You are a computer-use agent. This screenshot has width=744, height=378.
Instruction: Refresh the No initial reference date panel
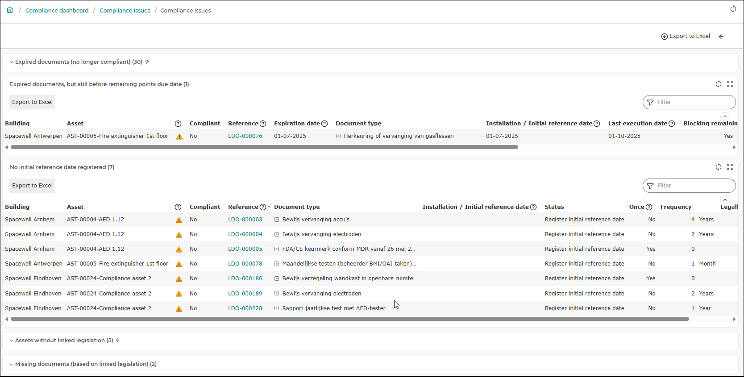[719, 167]
